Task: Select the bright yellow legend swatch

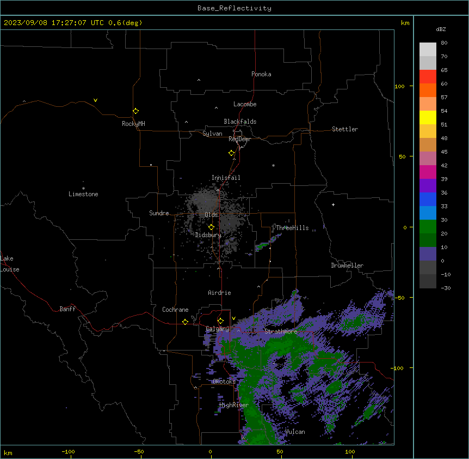Action: pos(428,117)
